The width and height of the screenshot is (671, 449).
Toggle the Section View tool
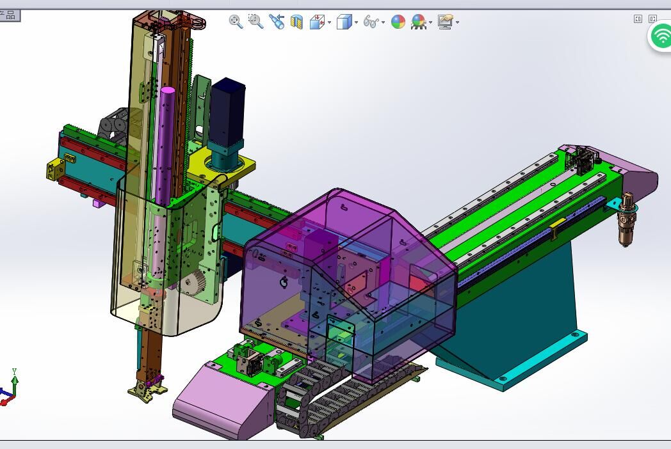pos(296,22)
